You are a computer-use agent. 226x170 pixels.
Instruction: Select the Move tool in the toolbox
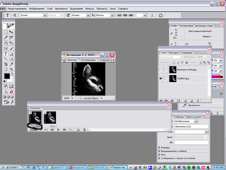[x=11, y=32]
